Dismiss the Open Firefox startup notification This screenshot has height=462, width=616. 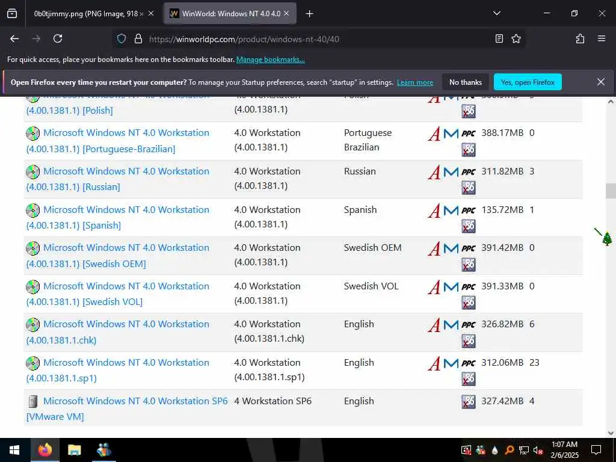coord(601,82)
